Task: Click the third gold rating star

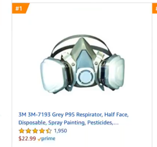Action: (35, 131)
